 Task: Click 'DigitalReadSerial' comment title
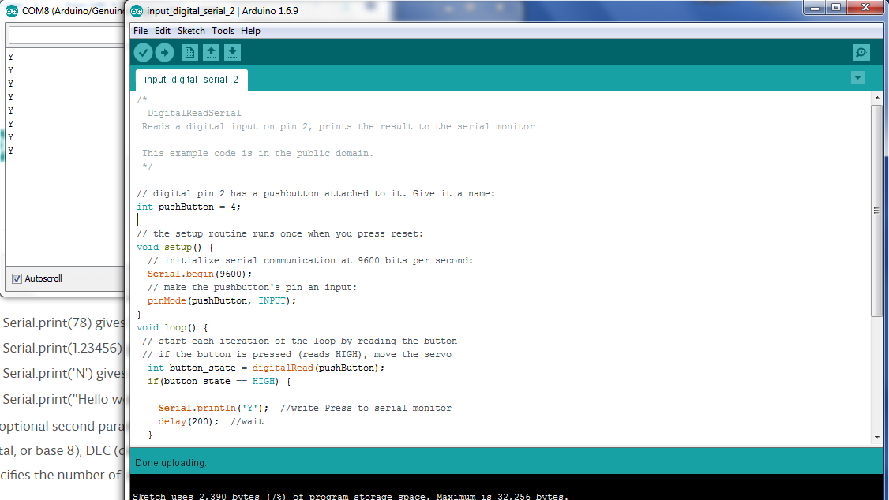pyautogui.click(x=194, y=114)
